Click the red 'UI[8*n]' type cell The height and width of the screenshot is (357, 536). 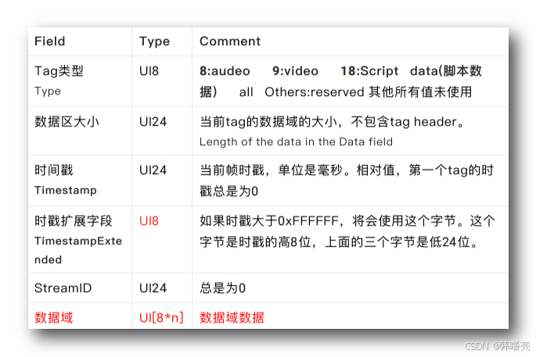(x=161, y=317)
